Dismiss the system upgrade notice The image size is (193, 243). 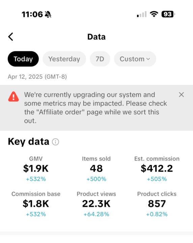182,94
